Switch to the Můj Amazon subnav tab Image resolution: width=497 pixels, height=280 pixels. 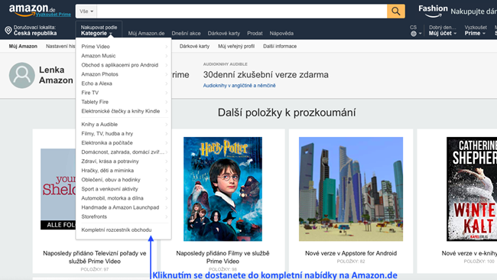[23, 47]
